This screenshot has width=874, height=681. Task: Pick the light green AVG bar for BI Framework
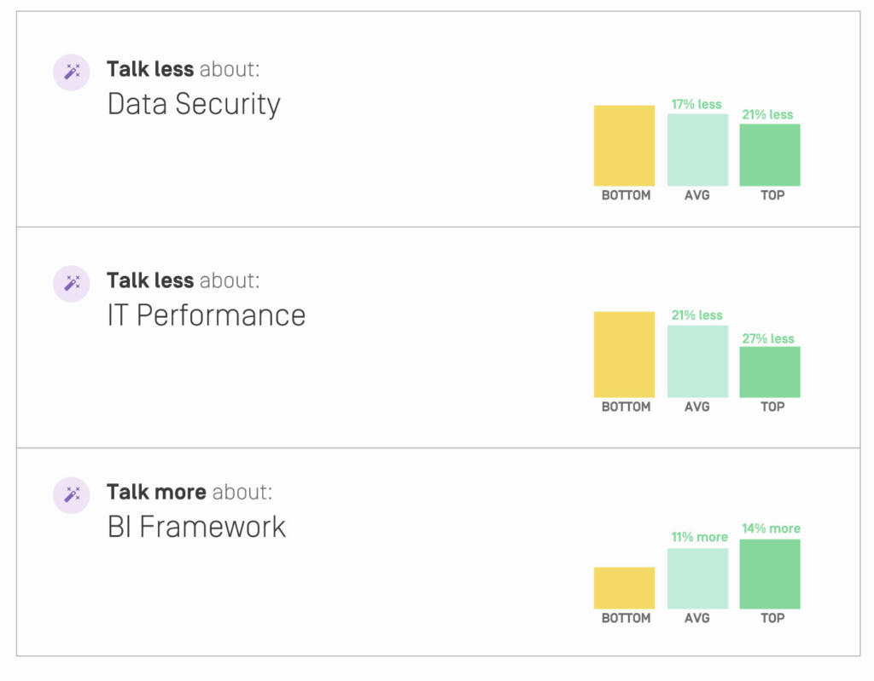697,579
